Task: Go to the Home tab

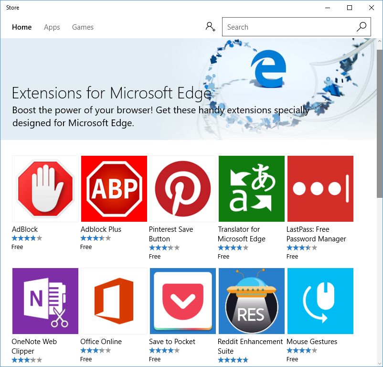Action: 22,27
